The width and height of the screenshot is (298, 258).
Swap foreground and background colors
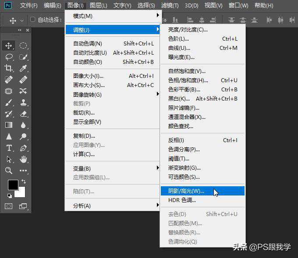pos(24,181)
